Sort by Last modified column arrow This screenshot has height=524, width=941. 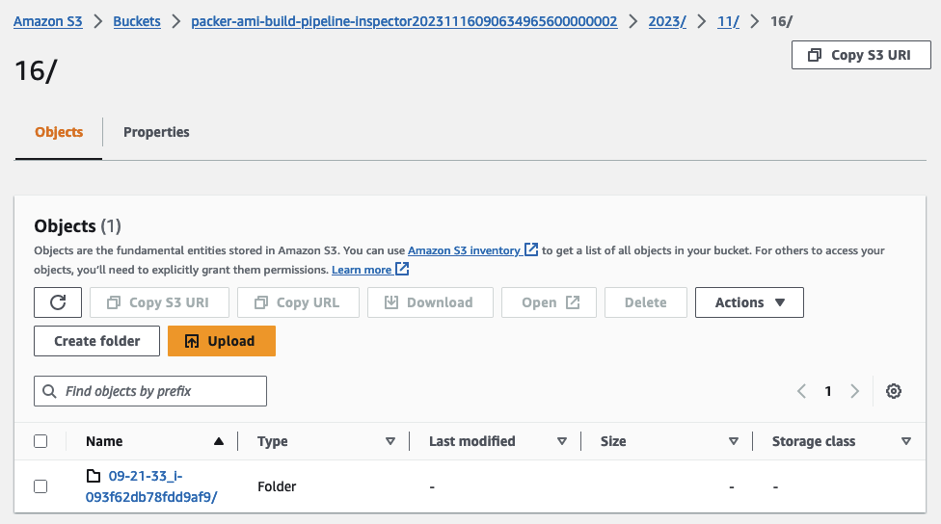(562, 441)
